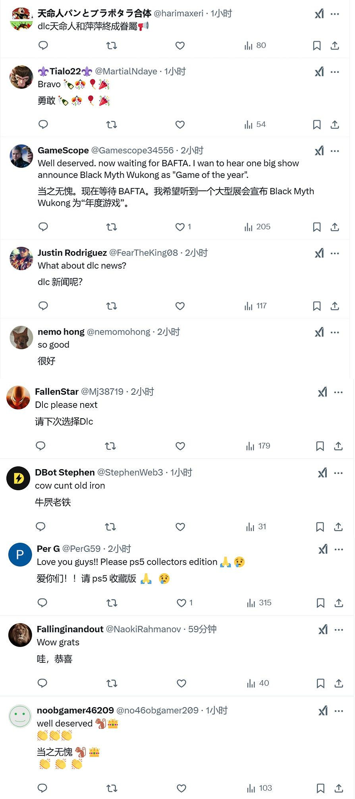Image resolution: width=355 pixels, height=799 pixels.
Task: Share the harimaxeri dlc tweet
Action: pyautogui.click(x=335, y=46)
